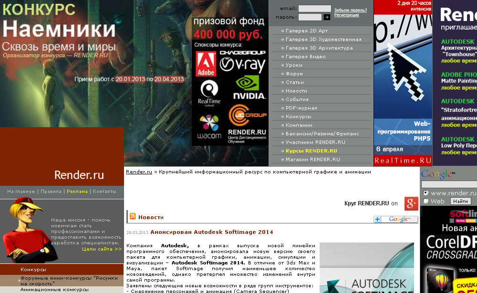Click the Реклама link
The image size is (477, 293).
77,191
